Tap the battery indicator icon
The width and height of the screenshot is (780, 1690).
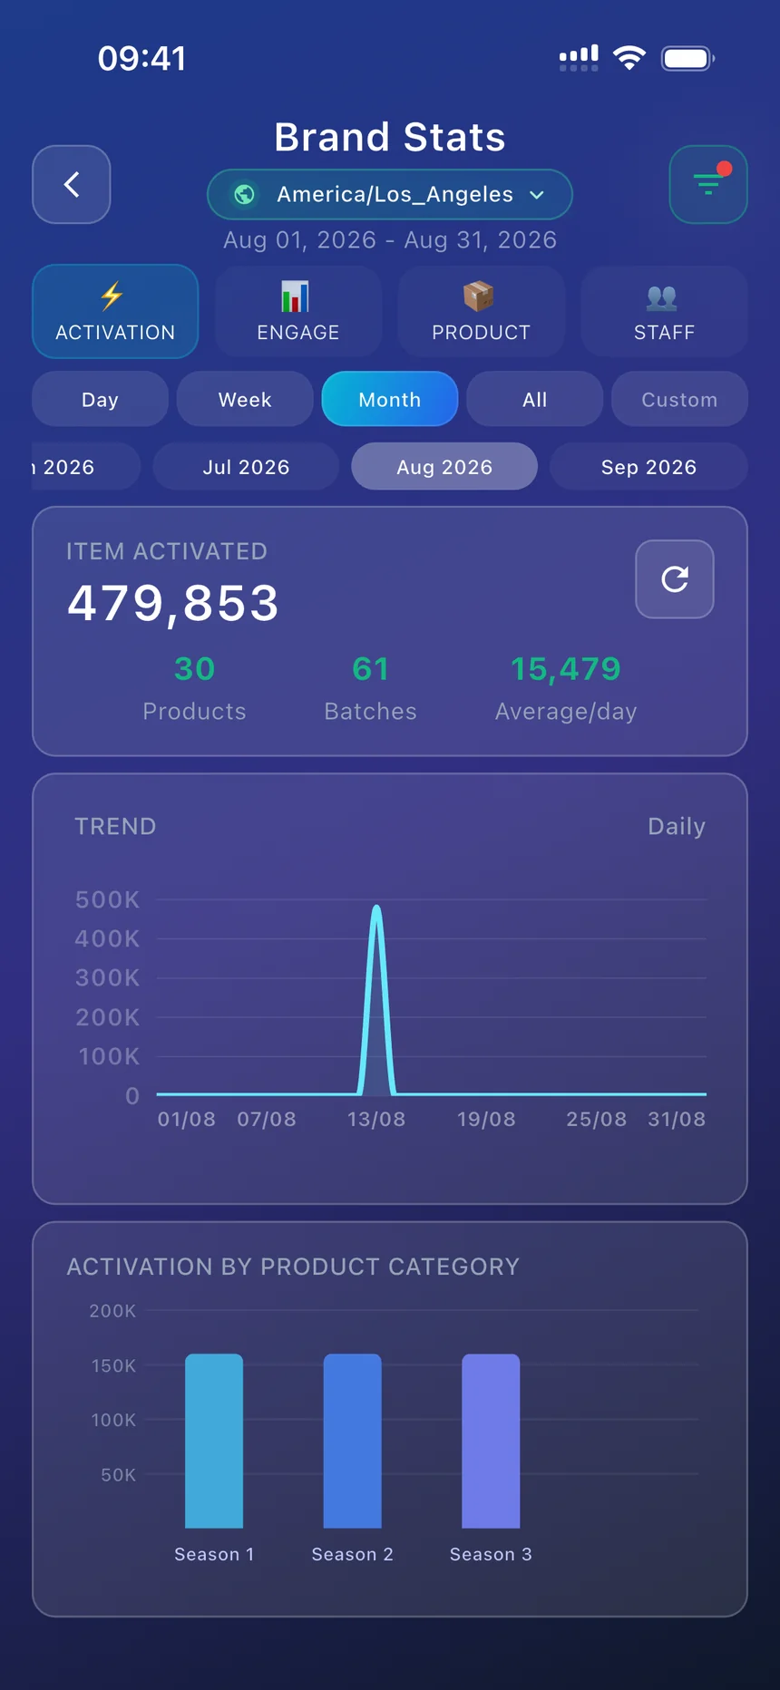pos(688,58)
